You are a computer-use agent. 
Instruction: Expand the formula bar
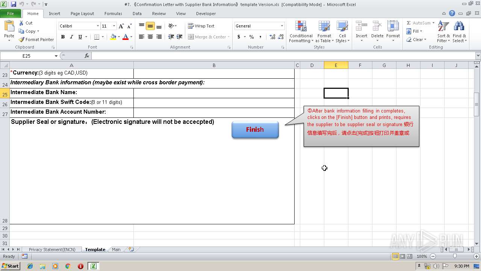(478, 56)
